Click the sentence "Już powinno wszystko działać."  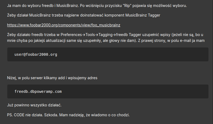pyautogui.click(x=34, y=105)
